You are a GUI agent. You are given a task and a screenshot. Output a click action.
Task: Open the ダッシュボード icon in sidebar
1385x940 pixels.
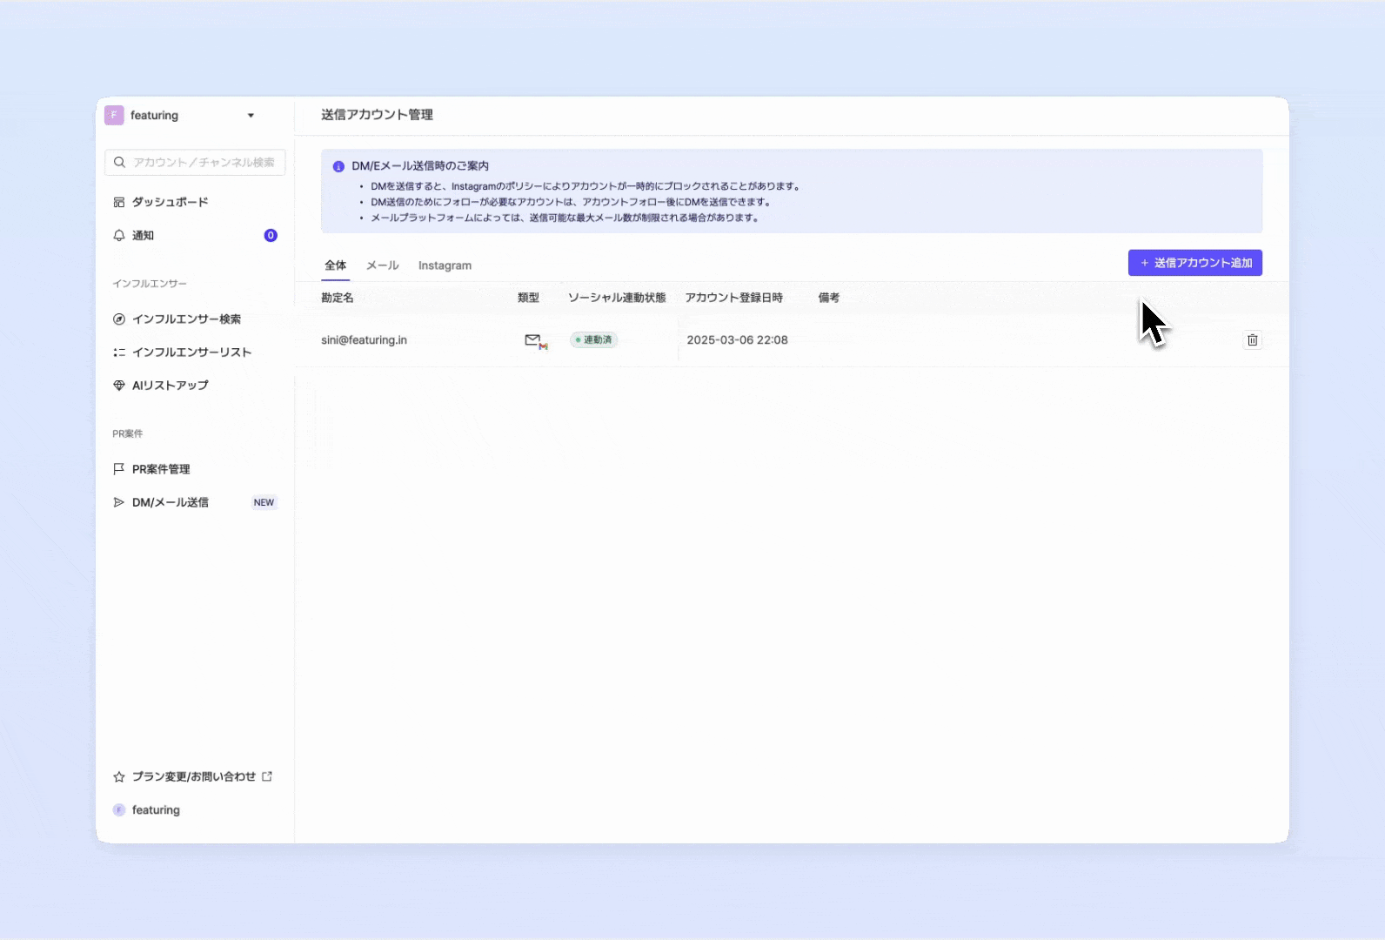119,202
